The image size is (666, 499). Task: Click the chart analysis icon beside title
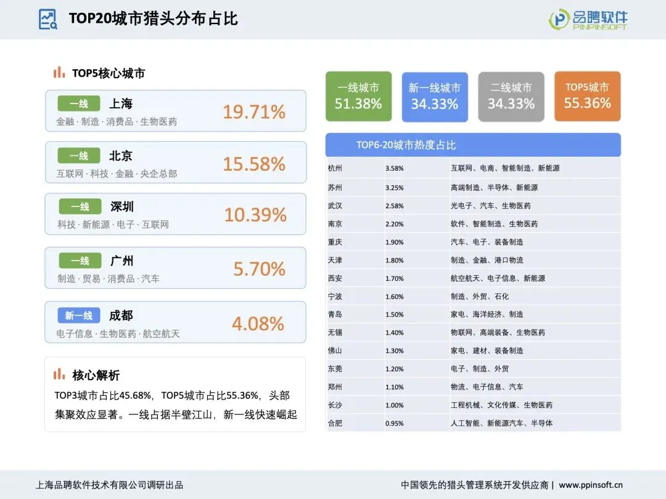click(x=48, y=19)
